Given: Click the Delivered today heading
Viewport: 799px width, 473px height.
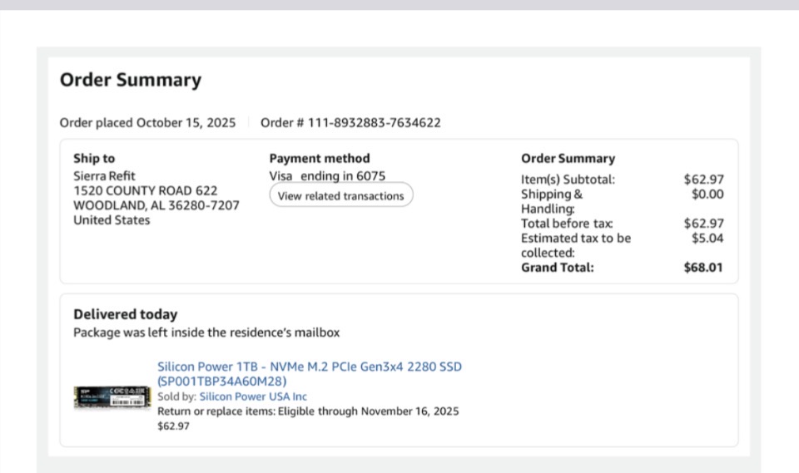Looking at the screenshot, I should coord(125,314).
